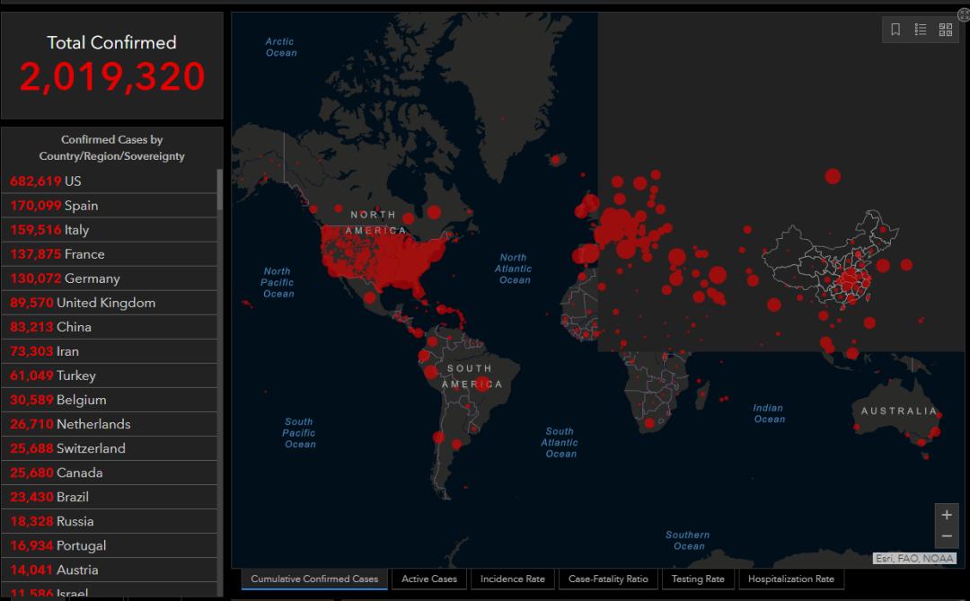Click the North Pacific Ocean label
Screen dimensions: 970x601
tap(278, 282)
